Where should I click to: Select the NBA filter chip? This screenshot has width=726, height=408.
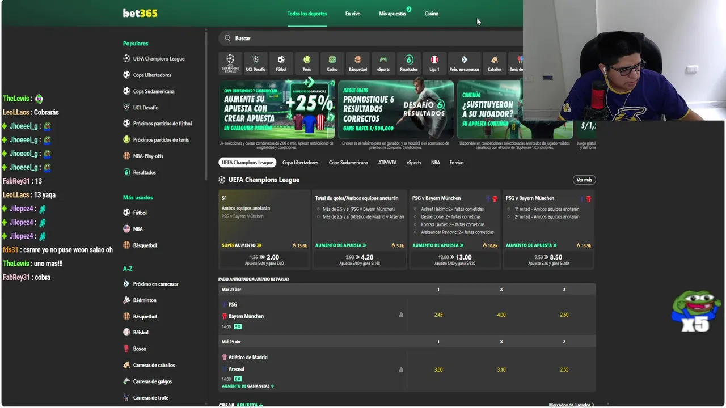point(436,163)
